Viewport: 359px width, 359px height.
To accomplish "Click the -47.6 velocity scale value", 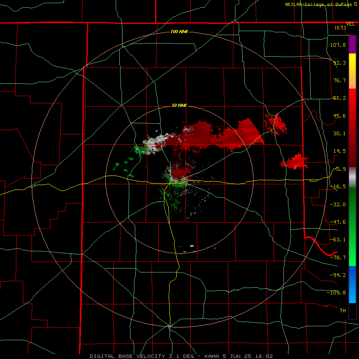I will (338, 222).
